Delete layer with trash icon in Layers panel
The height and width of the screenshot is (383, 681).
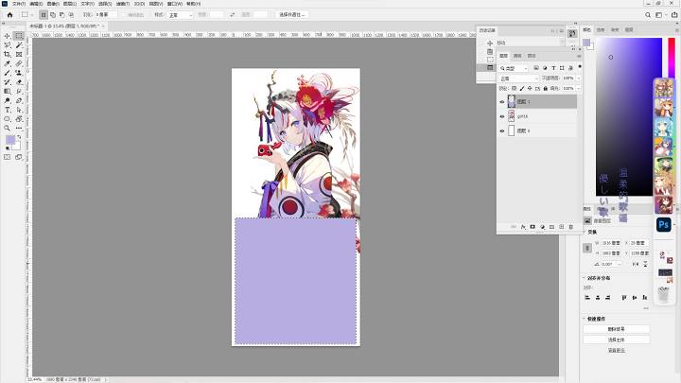571,227
